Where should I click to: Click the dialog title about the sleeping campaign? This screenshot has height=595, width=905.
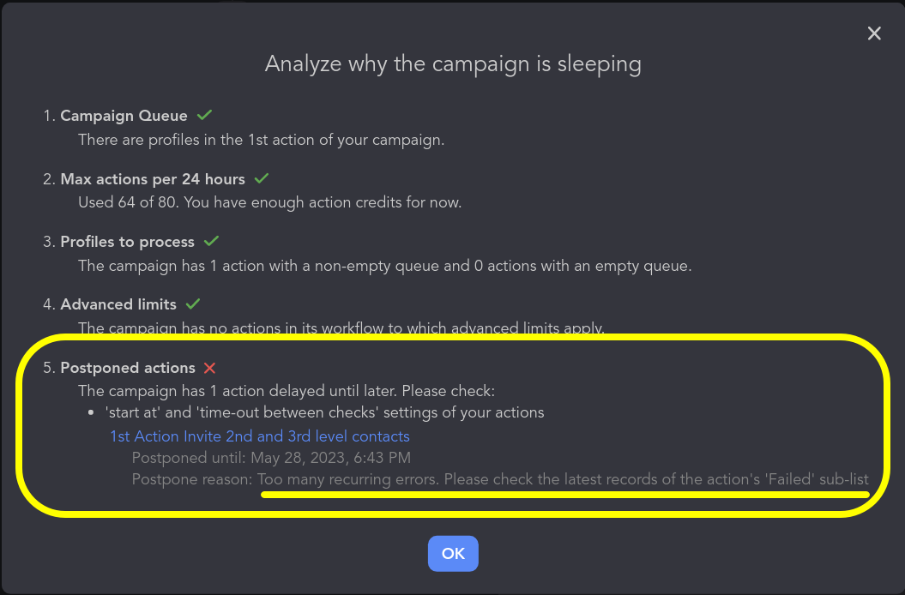click(x=453, y=63)
